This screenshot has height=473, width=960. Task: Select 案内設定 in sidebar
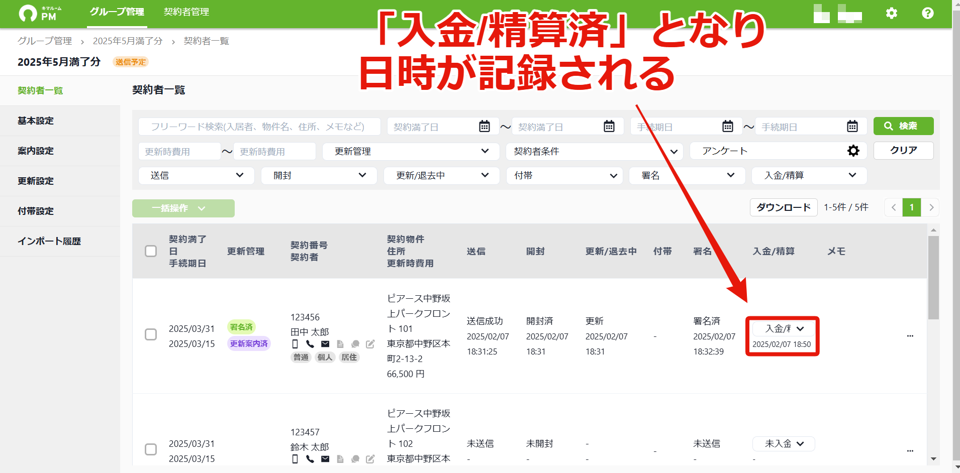[60, 151]
